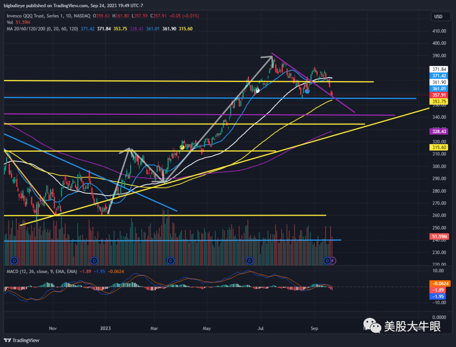Image resolution: width=456 pixels, height=347 pixels.
Task: Click the MACD indicator legend
Action: [x=41, y=272]
